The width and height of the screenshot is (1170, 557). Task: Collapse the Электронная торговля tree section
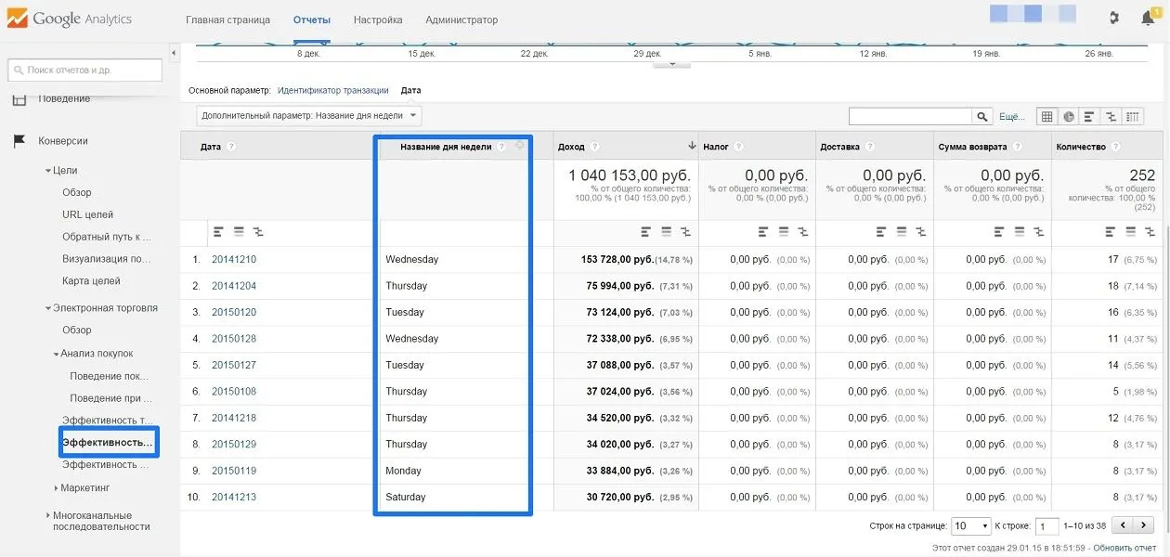(48, 308)
